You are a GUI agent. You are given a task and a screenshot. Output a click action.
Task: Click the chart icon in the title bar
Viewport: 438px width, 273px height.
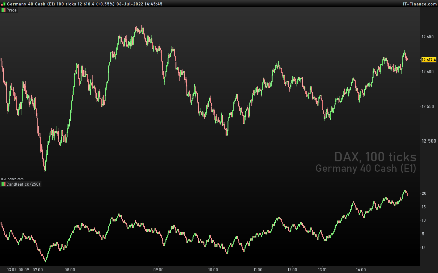coord(3,4)
